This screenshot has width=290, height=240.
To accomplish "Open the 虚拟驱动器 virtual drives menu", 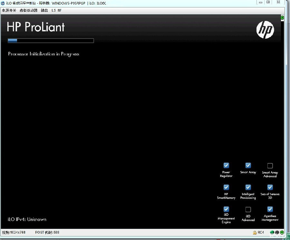I will pyautogui.click(x=29, y=10).
